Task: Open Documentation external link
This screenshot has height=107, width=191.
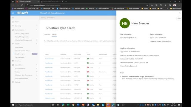Action: tap(20, 69)
